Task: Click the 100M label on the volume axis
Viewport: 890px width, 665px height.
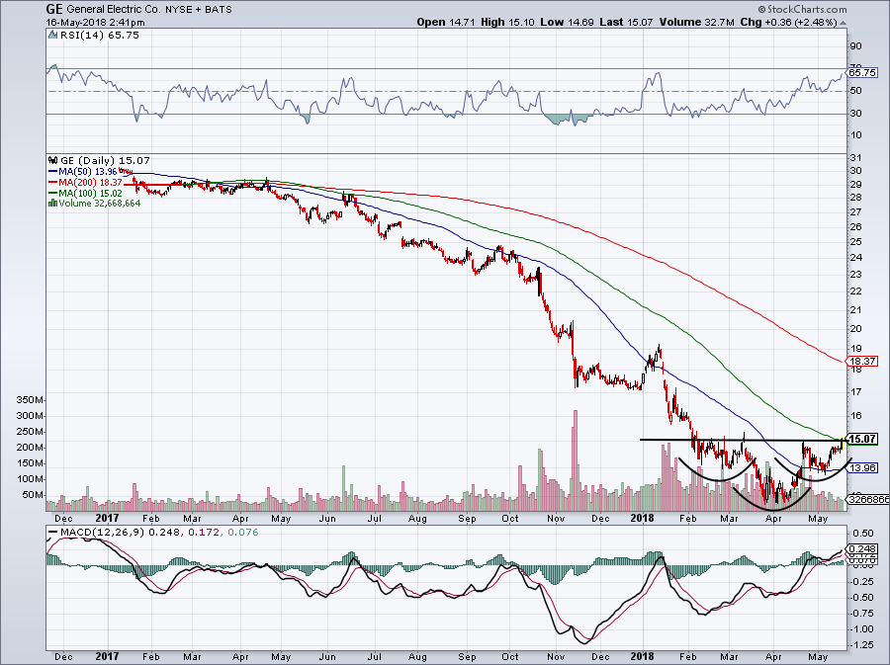Action: coord(31,479)
